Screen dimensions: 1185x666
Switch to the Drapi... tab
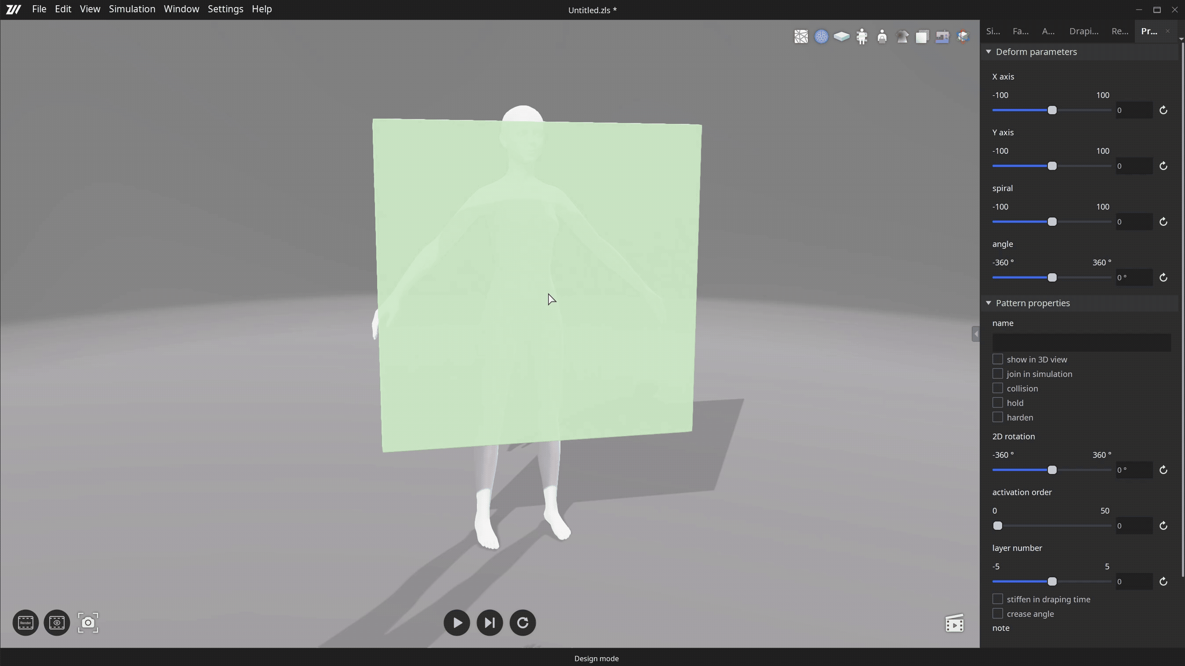1084,31
